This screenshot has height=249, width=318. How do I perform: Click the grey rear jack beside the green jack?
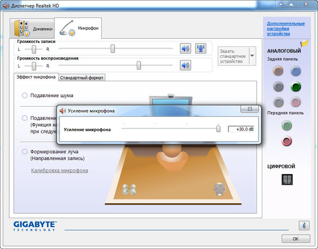click(x=278, y=87)
